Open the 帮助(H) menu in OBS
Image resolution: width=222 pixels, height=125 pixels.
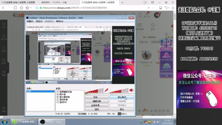point(60,21)
